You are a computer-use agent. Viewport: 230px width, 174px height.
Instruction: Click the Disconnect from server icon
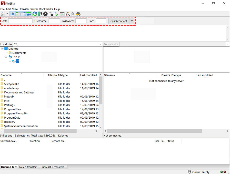tap(51, 14)
